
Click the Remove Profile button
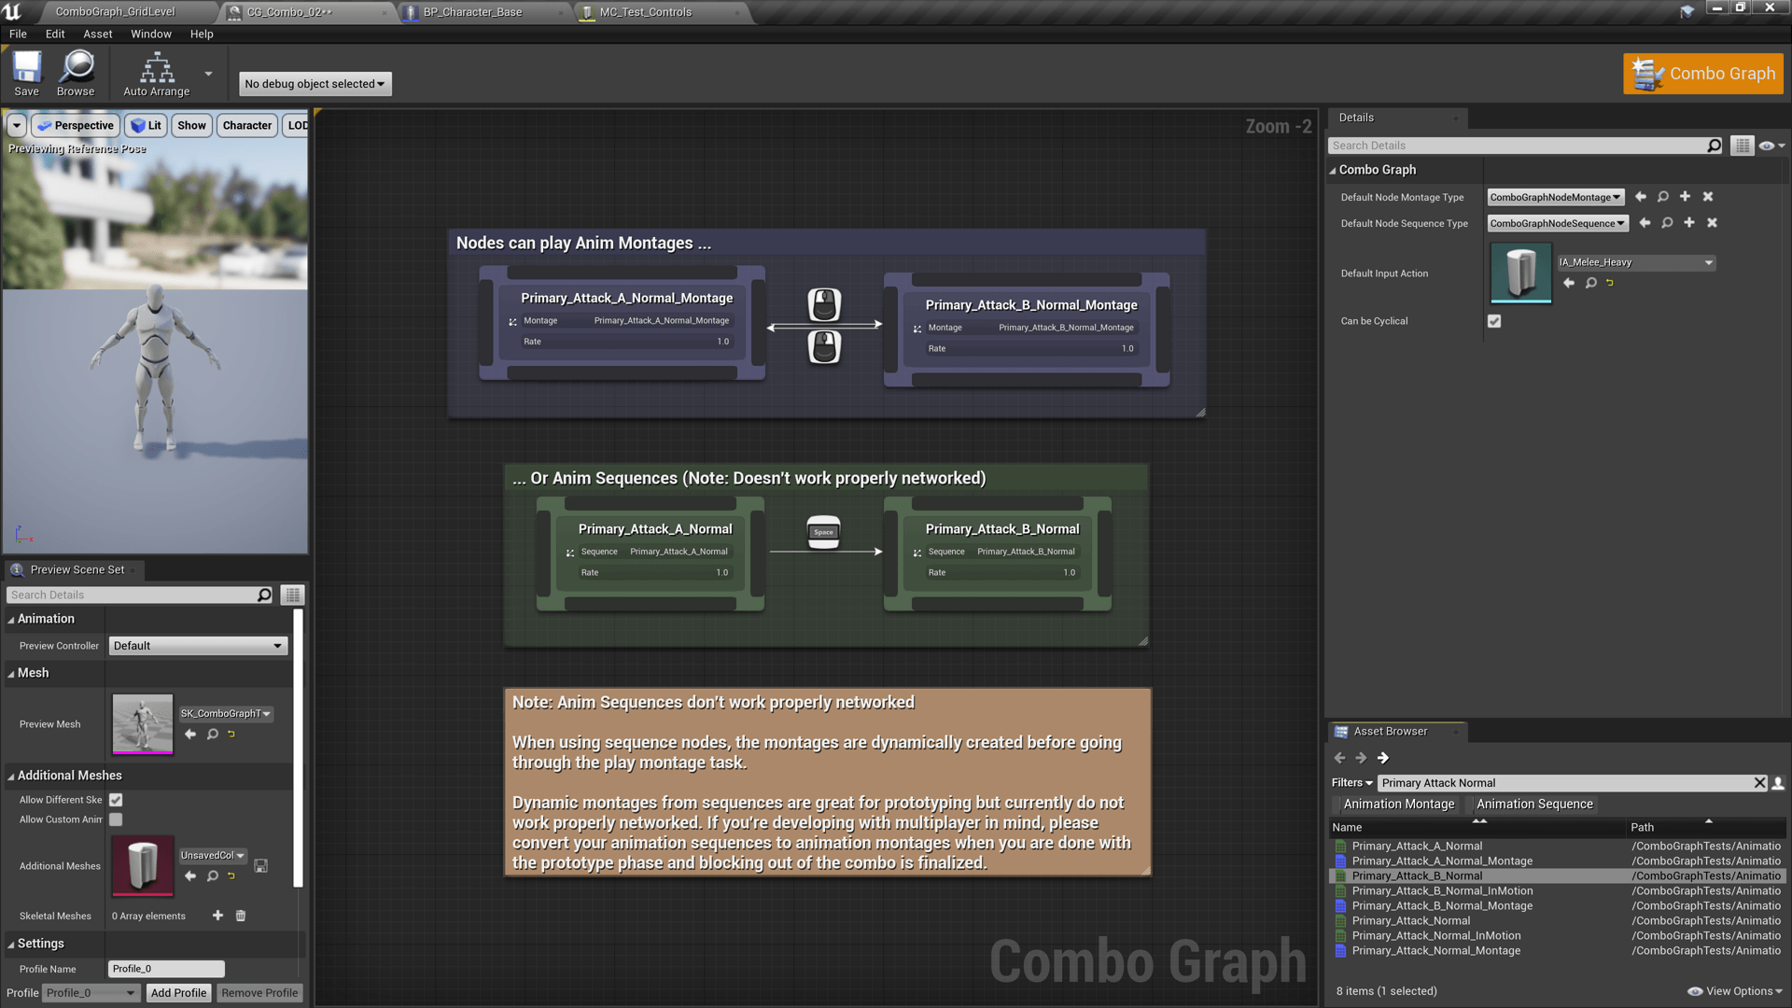pyautogui.click(x=259, y=992)
